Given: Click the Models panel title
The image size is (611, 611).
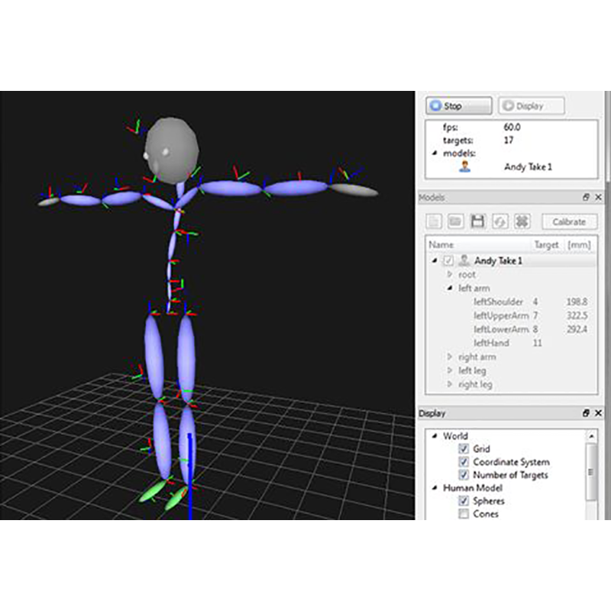Looking at the screenshot, I should [432, 198].
